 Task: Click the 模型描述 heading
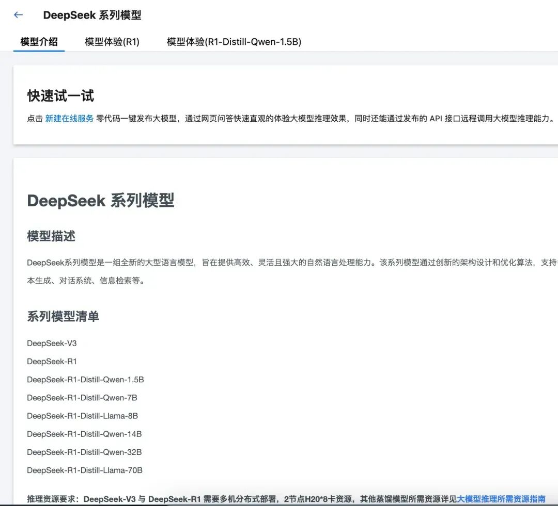(51, 236)
